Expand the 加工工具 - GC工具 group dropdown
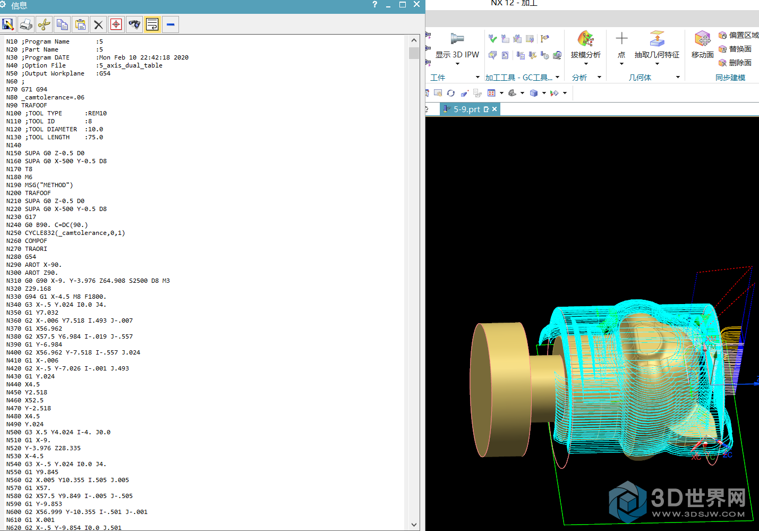The height and width of the screenshot is (531, 759). coord(557,77)
